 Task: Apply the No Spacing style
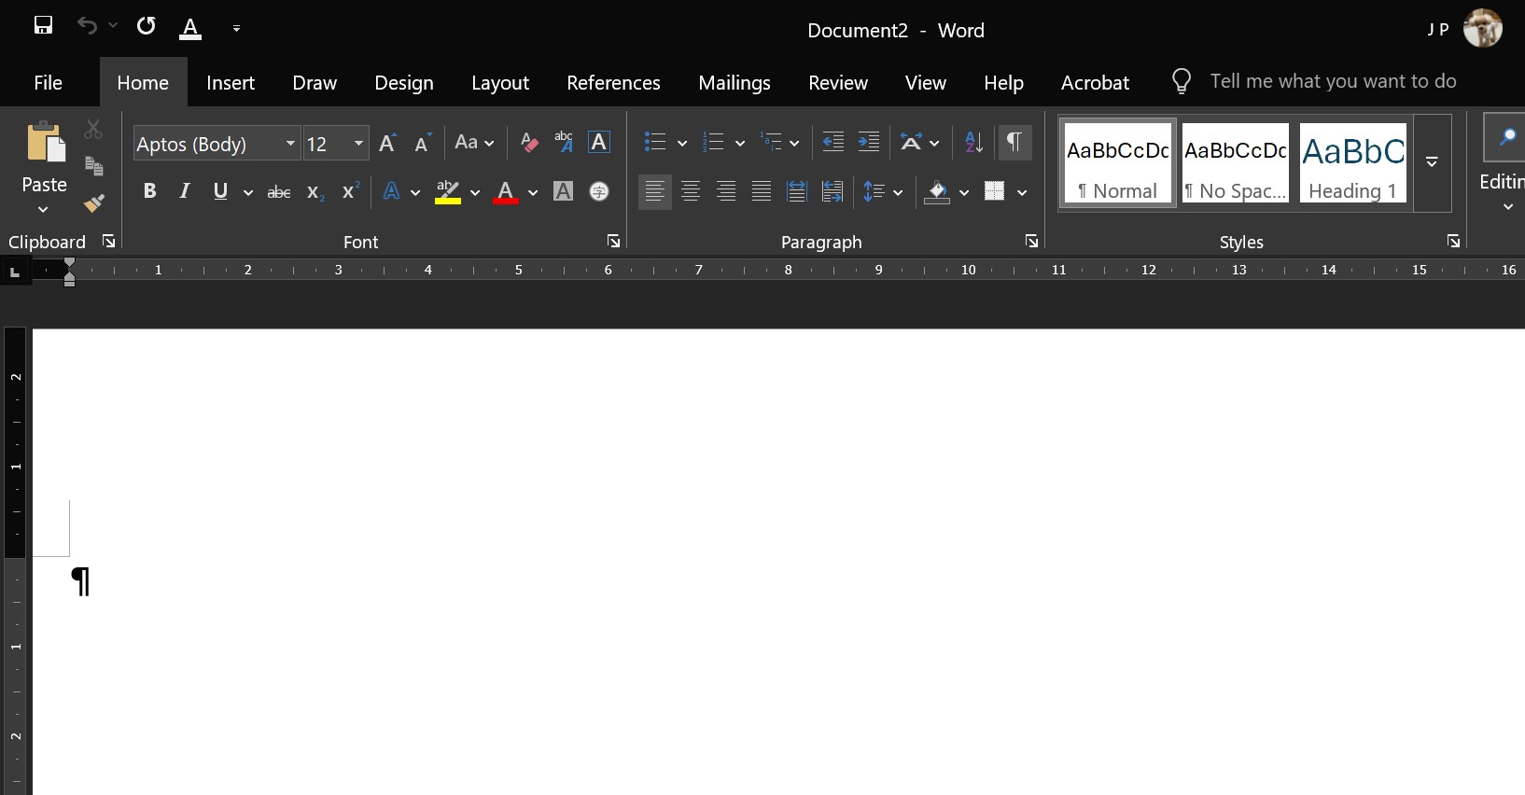(1236, 163)
